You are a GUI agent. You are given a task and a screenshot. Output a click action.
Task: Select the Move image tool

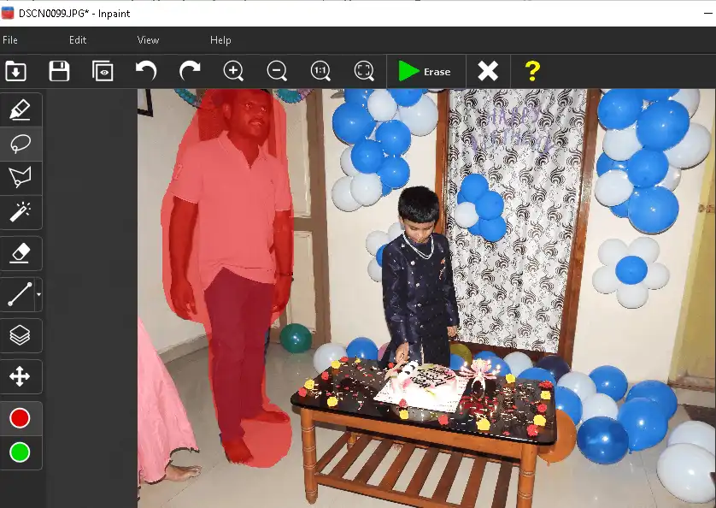pos(21,376)
